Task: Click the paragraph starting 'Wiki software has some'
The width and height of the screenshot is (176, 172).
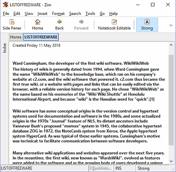Action: pyautogui.click(x=87, y=126)
